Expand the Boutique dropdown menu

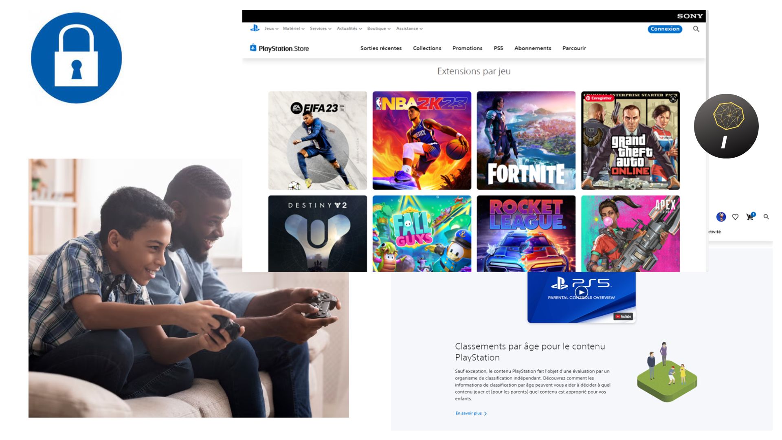coord(379,29)
